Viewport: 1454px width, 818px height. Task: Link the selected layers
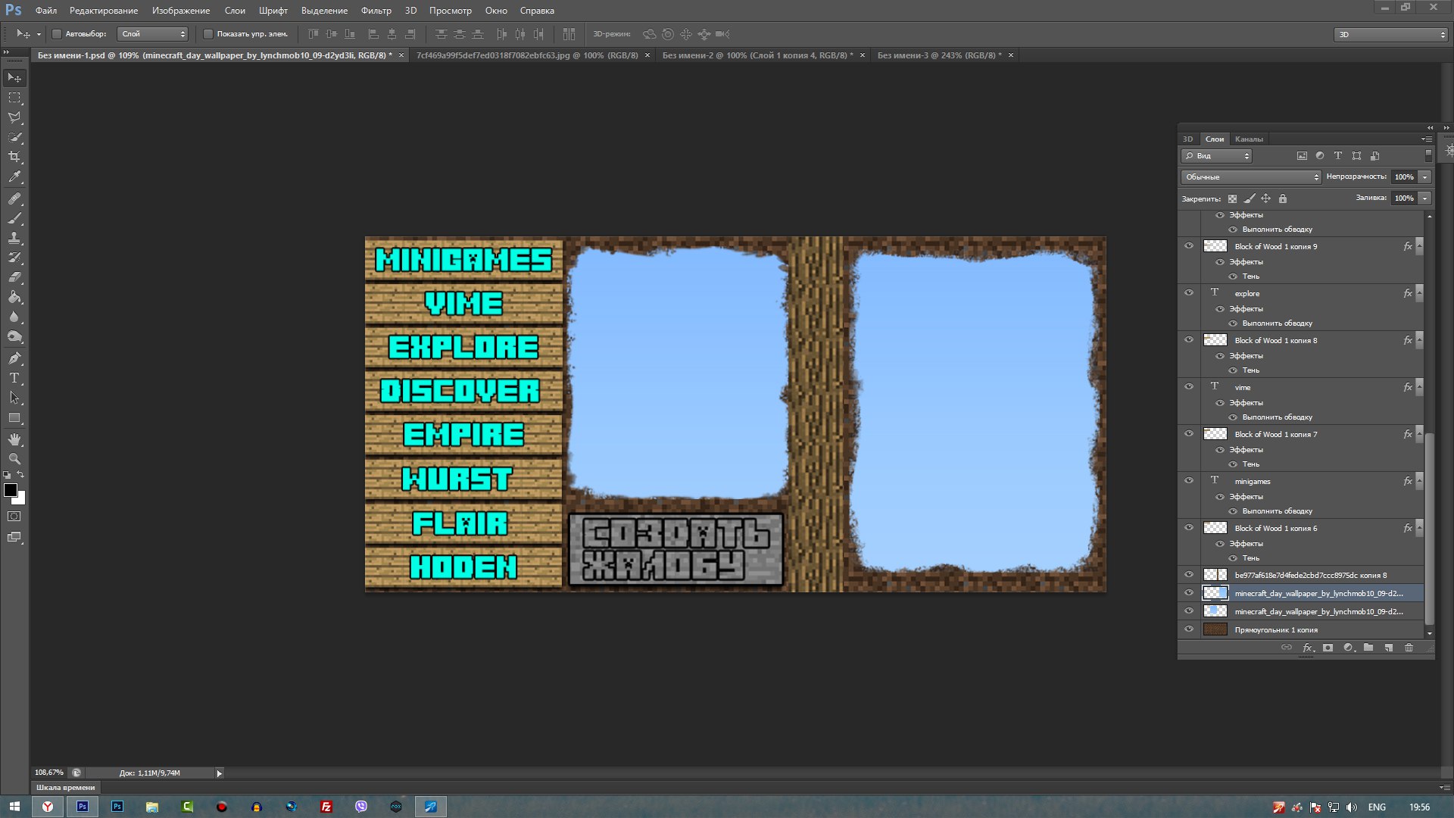click(x=1286, y=648)
